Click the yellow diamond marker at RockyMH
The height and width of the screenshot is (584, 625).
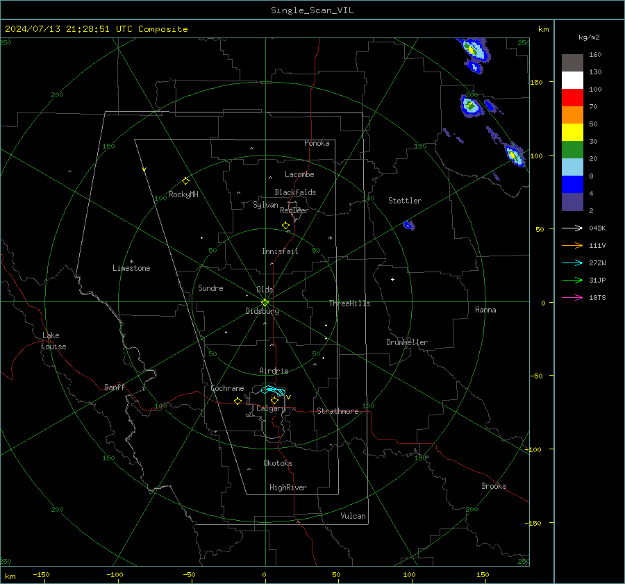point(185,181)
